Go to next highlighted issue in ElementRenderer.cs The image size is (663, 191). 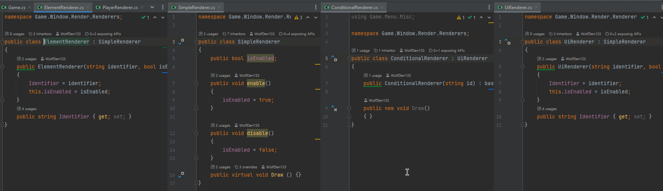pyautogui.click(x=163, y=17)
